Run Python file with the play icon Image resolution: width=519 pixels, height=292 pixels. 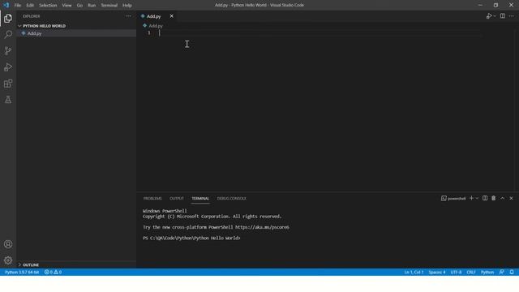[488, 16]
